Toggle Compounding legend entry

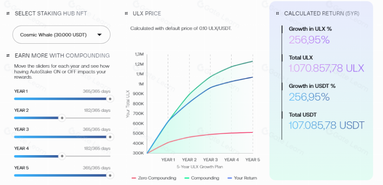tap(202, 178)
